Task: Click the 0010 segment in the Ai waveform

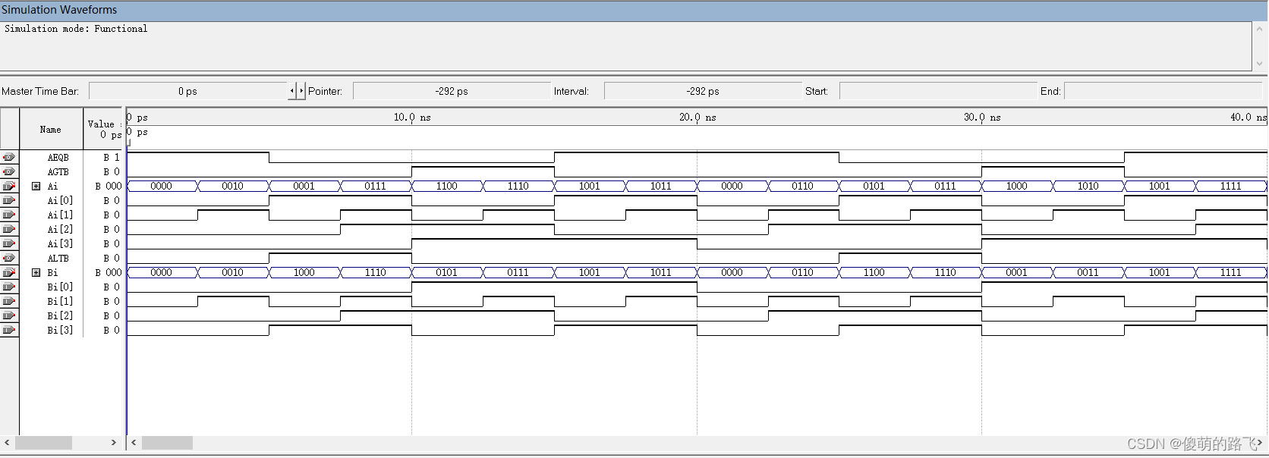Action: click(x=233, y=186)
